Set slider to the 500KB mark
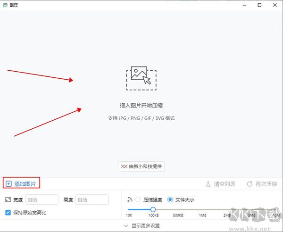Viewport: 283px width, 232px height. tap(178, 209)
